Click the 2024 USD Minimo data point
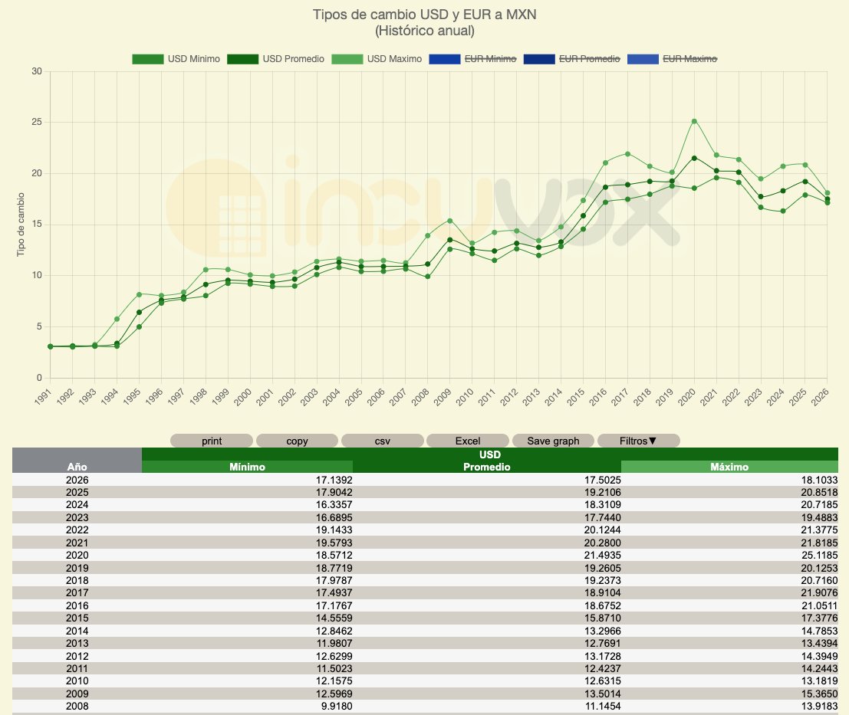This screenshot has height=715, width=849. [783, 211]
